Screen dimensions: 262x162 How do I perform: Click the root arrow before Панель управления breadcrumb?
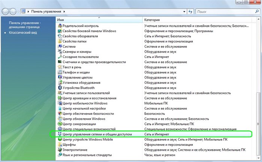28,12
